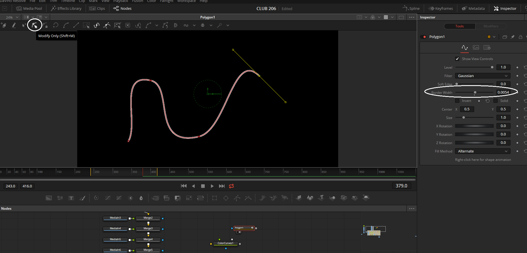The height and width of the screenshot is (253, 527).
Task: Click the Size slider handle
Action: click(464, 118)
